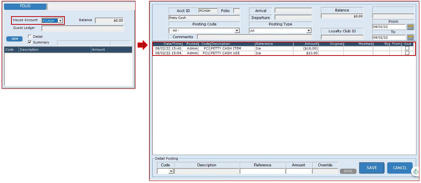Viewport: 421px width, 183px height.
Task: Click the Amount column header
Action: (306, 44)
